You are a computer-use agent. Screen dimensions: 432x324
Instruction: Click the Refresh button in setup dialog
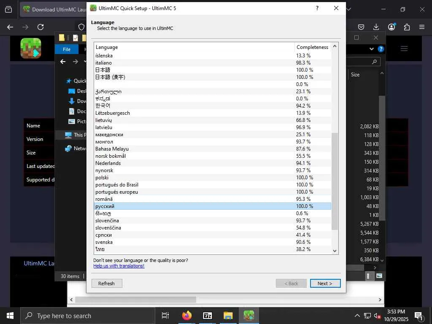(x=106, y=283)
